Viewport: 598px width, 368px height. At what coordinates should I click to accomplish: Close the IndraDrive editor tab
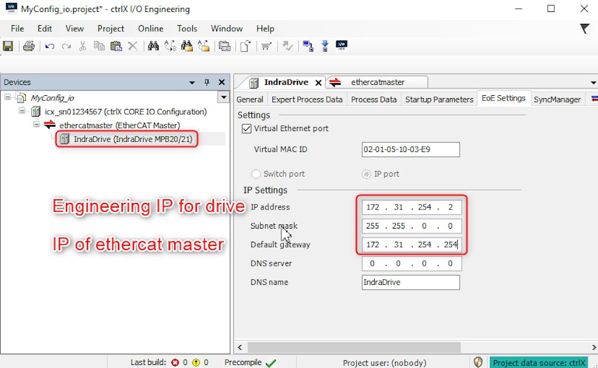[x=318, y=83]
